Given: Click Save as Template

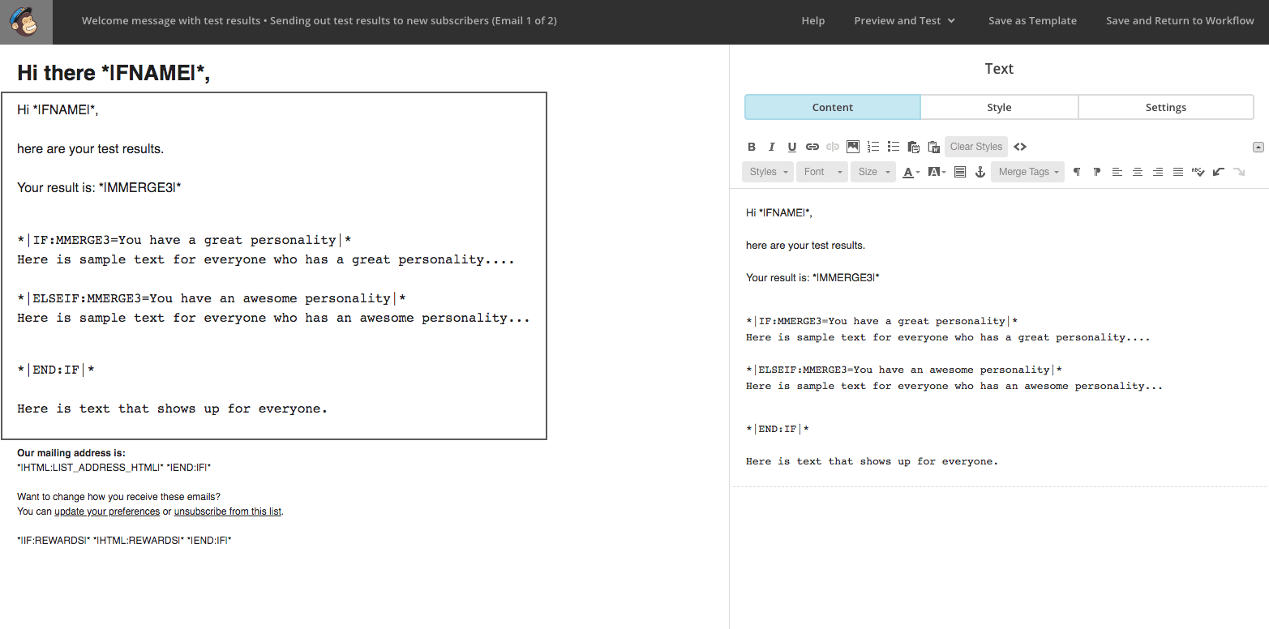Looking at the screenshot, I should coord(1032,21).
